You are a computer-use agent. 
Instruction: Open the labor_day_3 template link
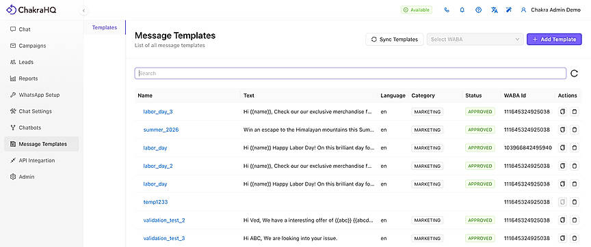tap(158, 112)
